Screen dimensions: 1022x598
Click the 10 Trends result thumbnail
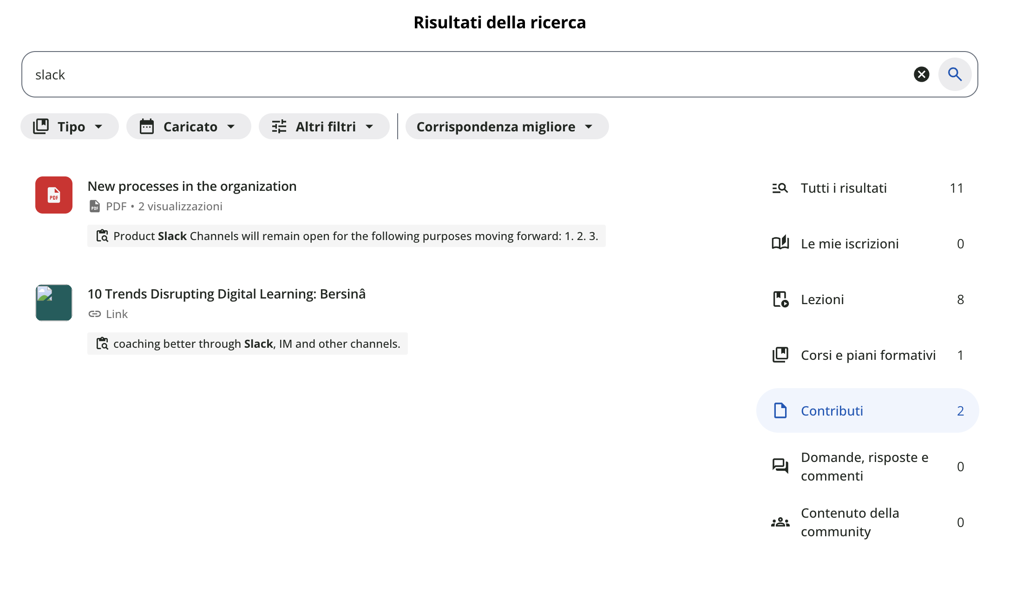(x=53, y=303)
